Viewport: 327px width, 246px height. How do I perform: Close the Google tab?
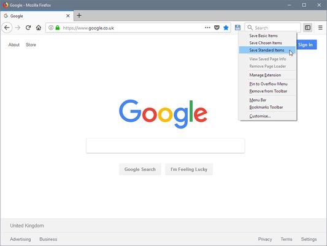[x=67, y=15]
